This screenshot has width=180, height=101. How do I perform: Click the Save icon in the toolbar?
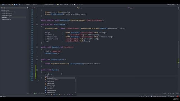(14, 4)
